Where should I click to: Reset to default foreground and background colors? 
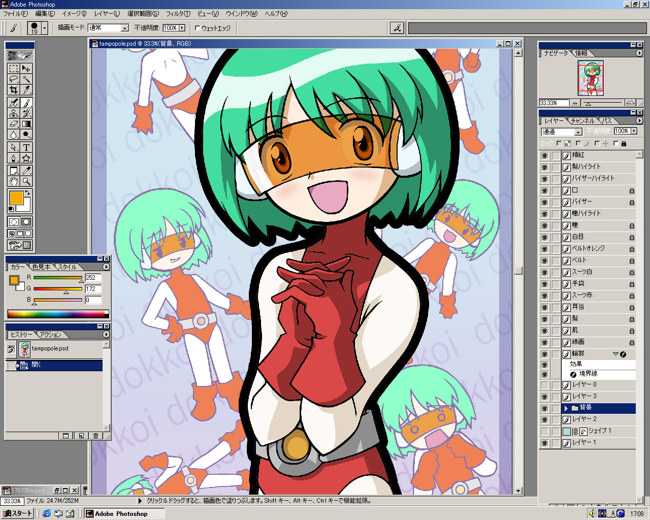[x=11, y=209]
